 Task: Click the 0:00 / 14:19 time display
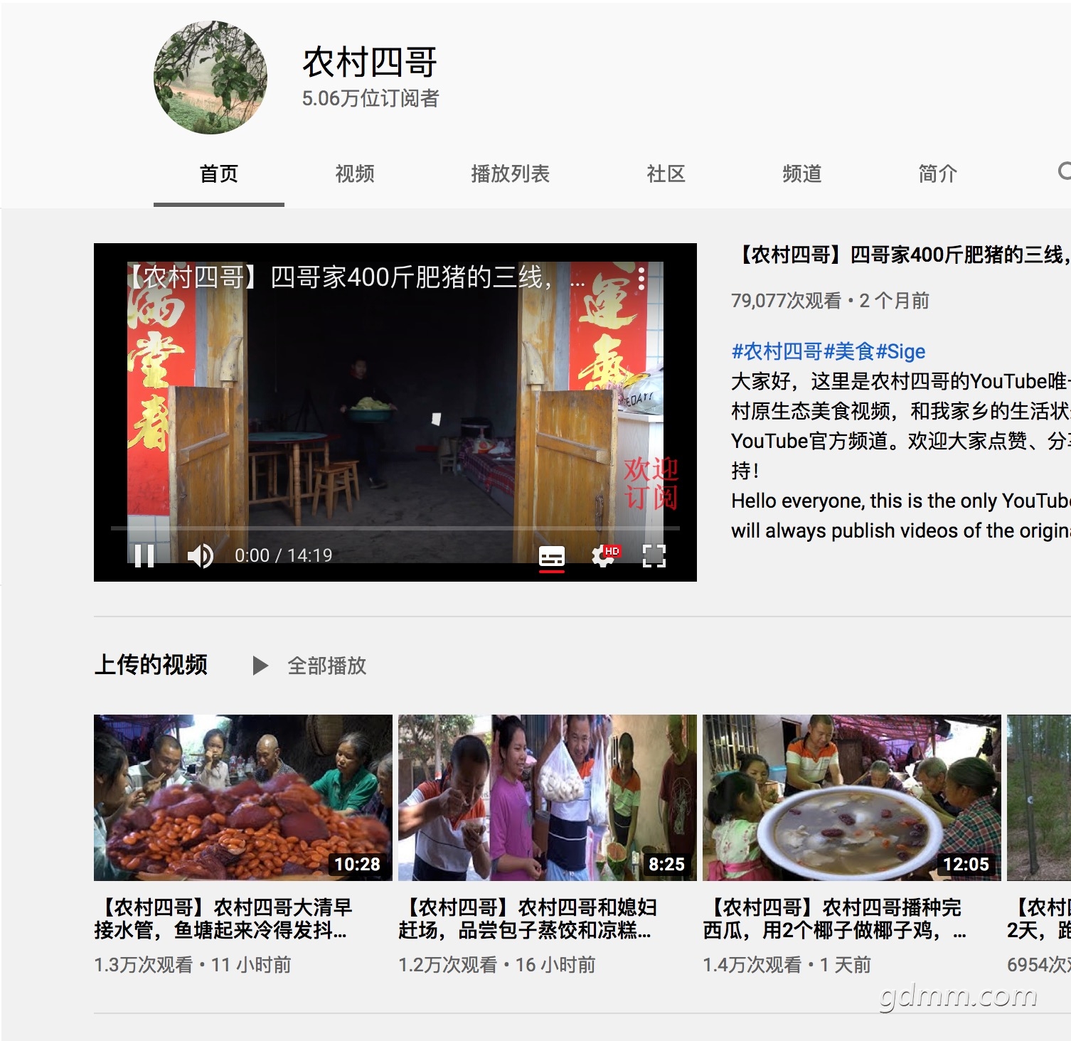[284, 555]
